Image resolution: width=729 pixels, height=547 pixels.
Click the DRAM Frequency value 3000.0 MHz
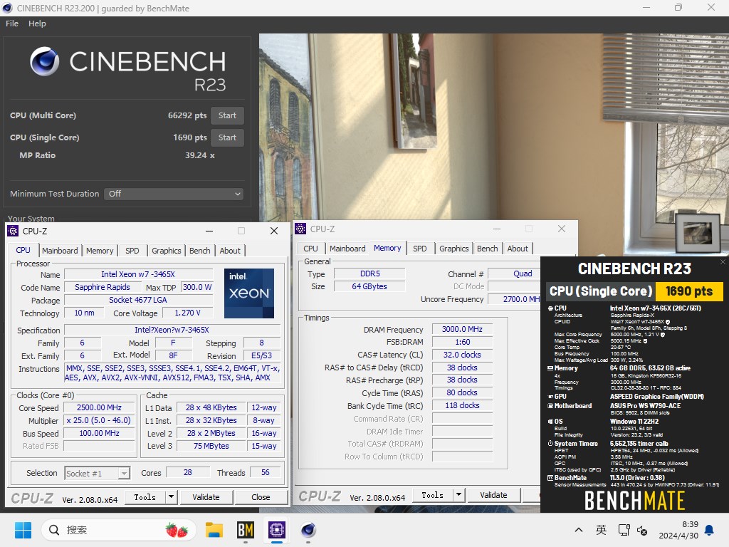coord(462,329)
